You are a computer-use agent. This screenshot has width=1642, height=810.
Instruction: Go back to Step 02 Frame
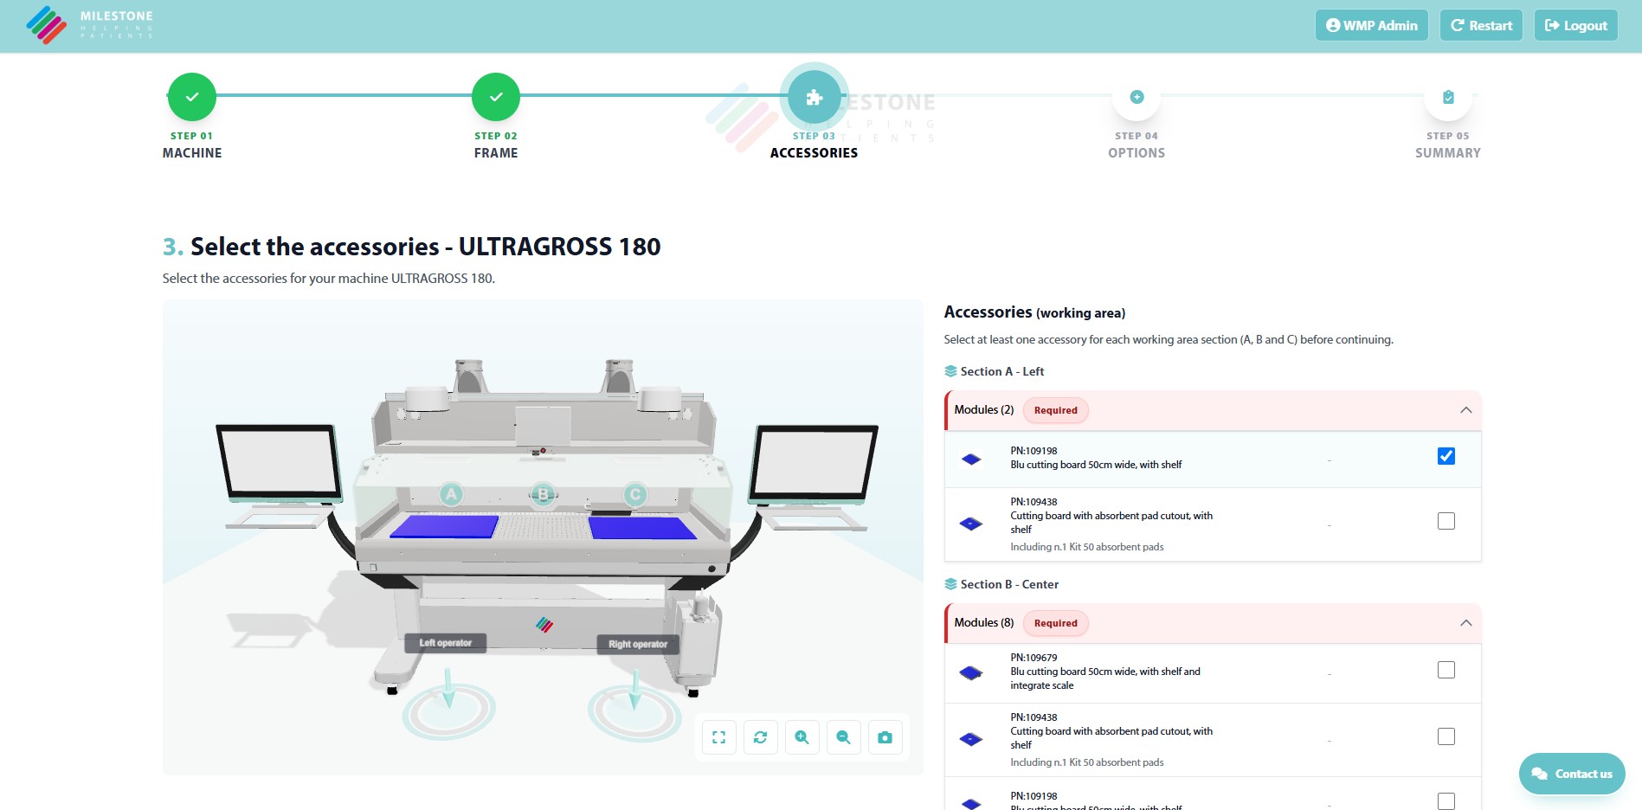pyautogui.click(x=496, y=97)
